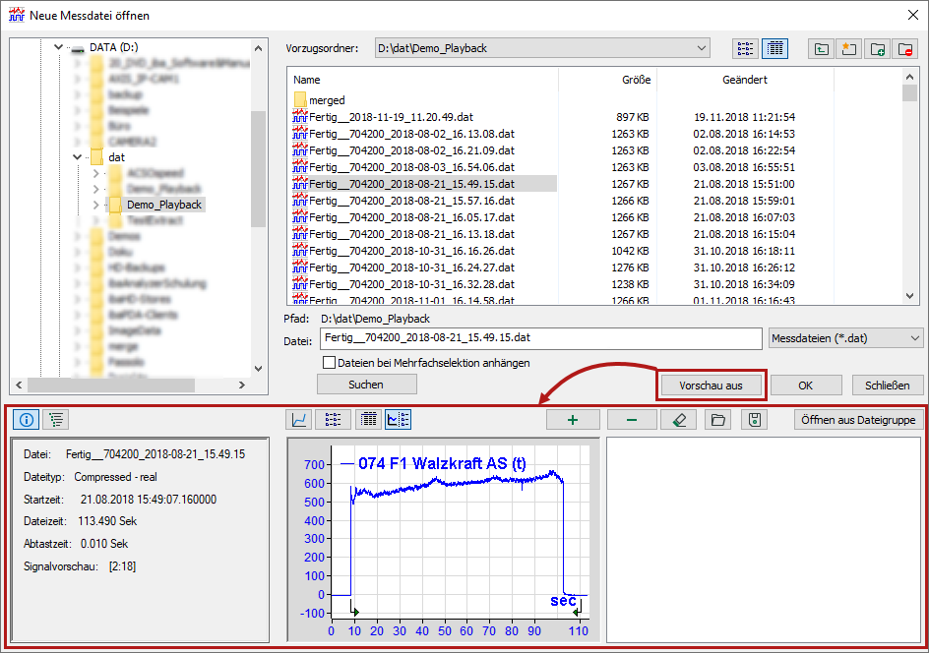Click into the Datei filename field

pyautogui.click(x=541, y=338)
